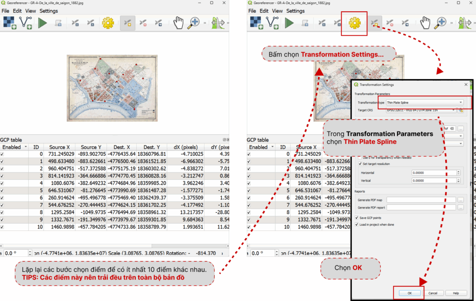Open Settings menu in right Georeferencer window

[295, 11]
